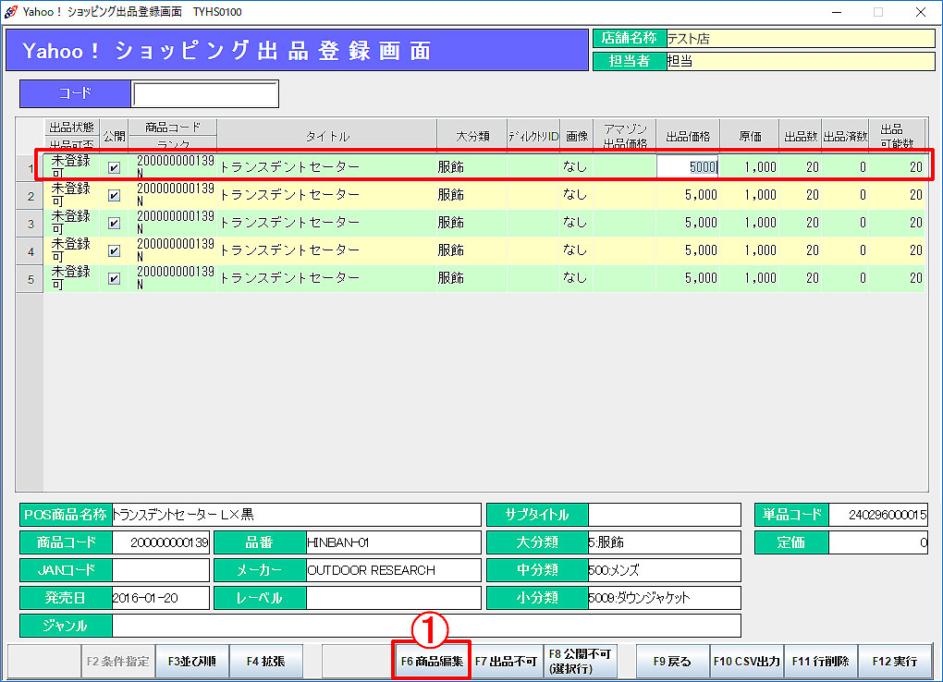Open F3 並び順 sort order

tap(192, 662)
